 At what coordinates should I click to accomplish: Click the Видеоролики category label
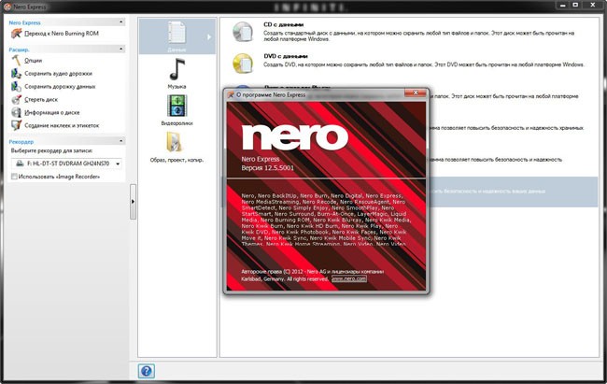(176, 123)
